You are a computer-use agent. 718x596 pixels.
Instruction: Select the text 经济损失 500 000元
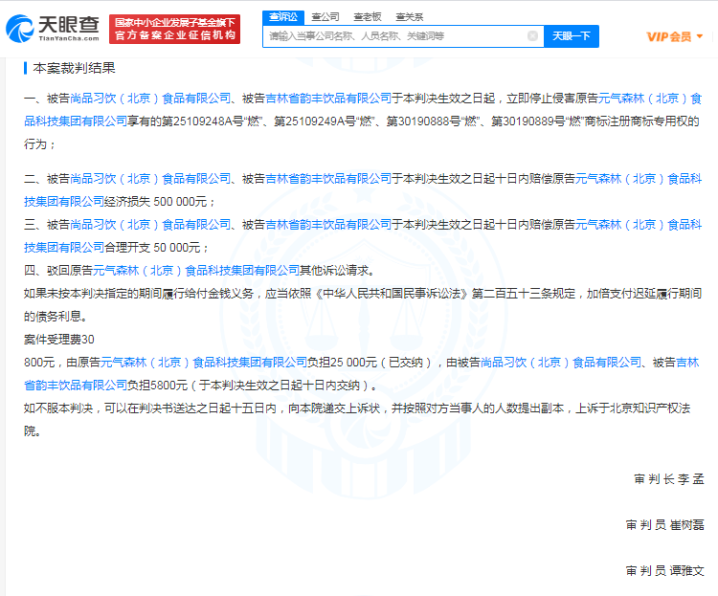(156, 202)
